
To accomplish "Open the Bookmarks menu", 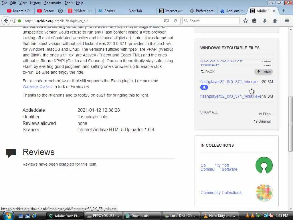I will click(x=53, y=3).
